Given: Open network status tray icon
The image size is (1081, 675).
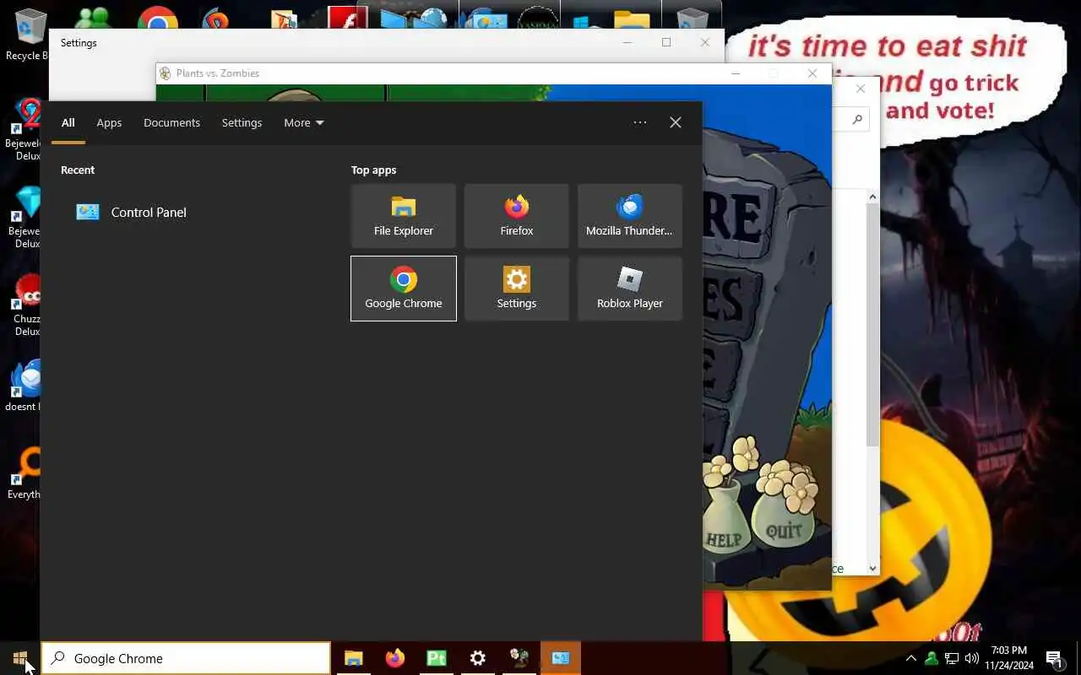Looking at the screenshot, I should tap(952, 658).
